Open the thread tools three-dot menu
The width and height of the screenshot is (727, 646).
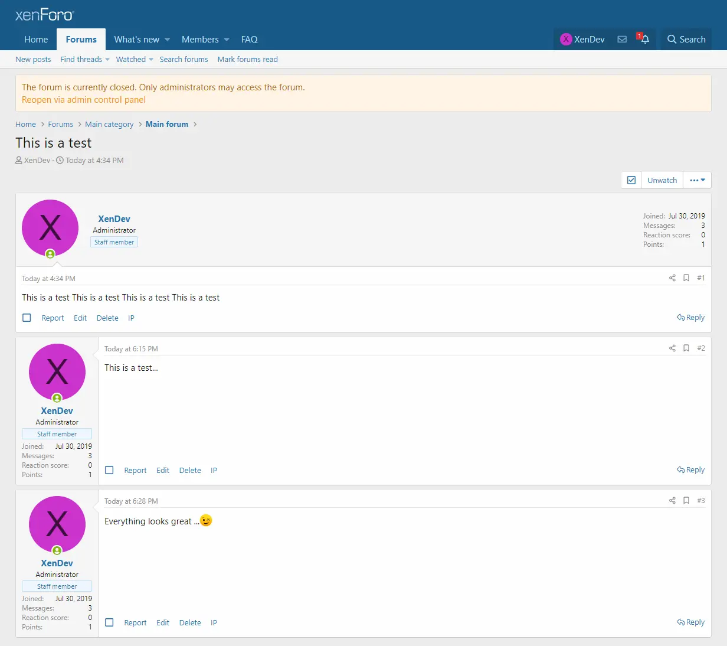tap(697, 181)
